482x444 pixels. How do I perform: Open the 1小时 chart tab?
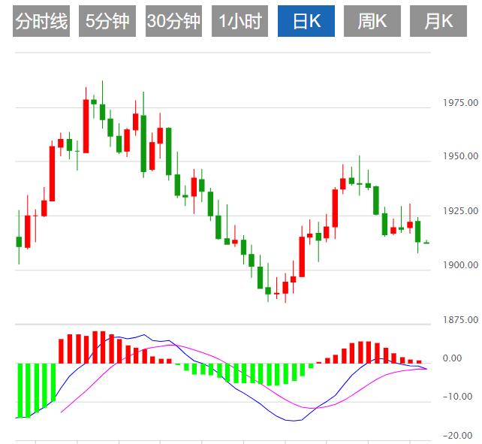pyautogui.click(x=239, y=21)
